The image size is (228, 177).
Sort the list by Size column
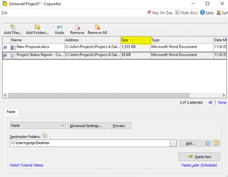point(135,40)
